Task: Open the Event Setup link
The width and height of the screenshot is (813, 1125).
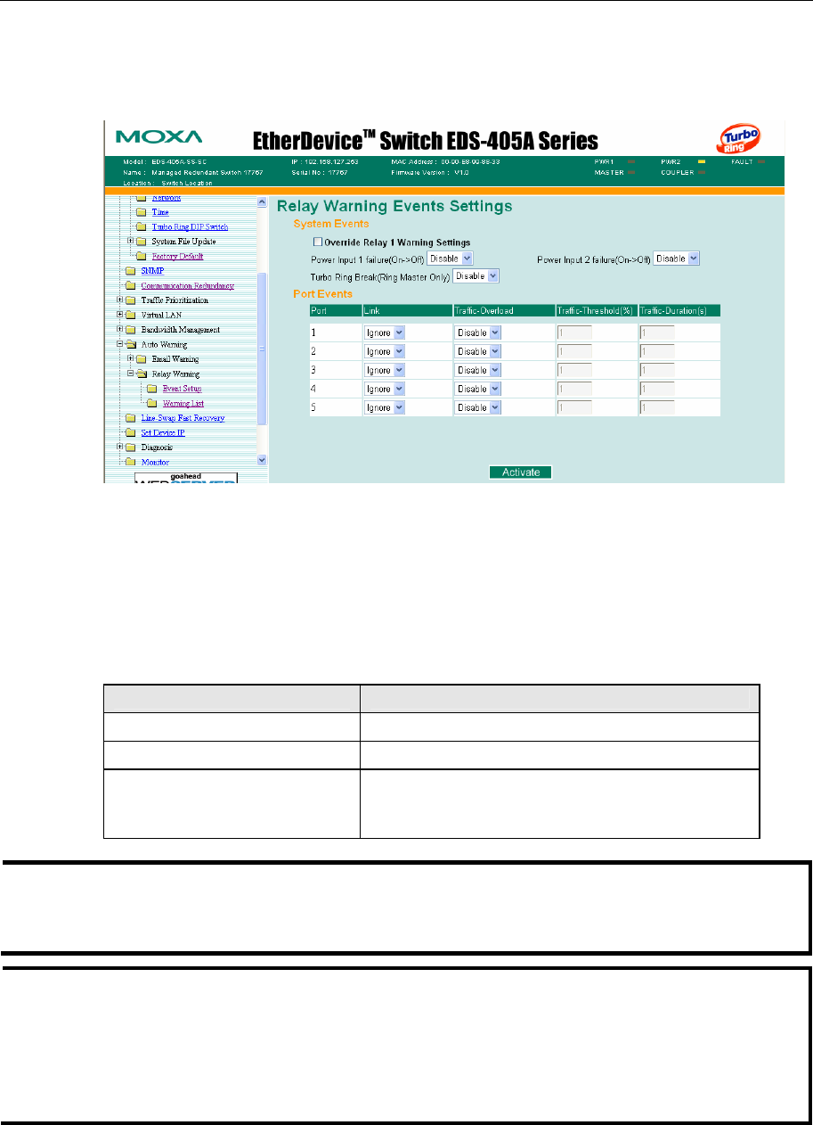Action: click(182, 389)
